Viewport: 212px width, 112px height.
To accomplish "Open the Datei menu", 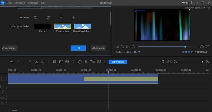I will click(9, 3).
